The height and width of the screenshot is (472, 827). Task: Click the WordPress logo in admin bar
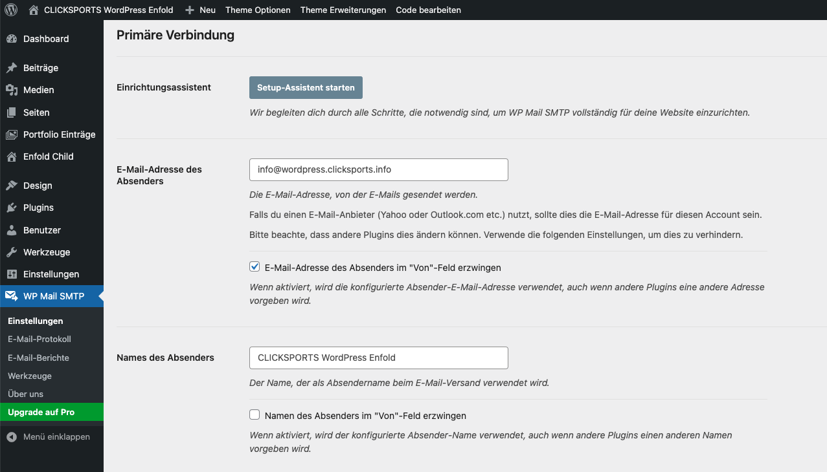(x=11, y=10)
